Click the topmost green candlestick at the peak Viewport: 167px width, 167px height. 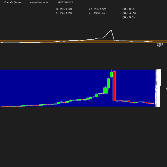[x=111, y=74]
